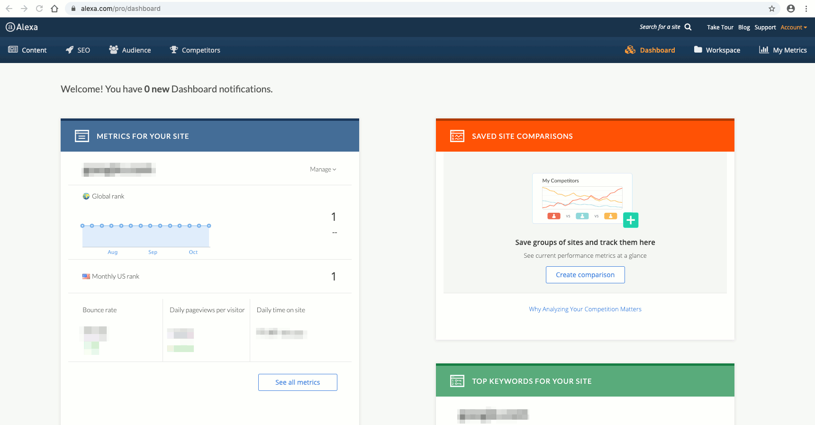Click the Monthly US rank label
815x425 pixels.
116,276
